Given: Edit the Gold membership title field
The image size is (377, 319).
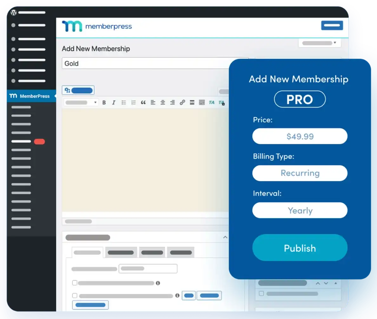Looking at the screenshot, I should tap(145, 63).
